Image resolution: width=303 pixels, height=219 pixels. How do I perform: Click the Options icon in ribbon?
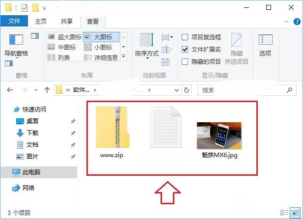[265, 45]
